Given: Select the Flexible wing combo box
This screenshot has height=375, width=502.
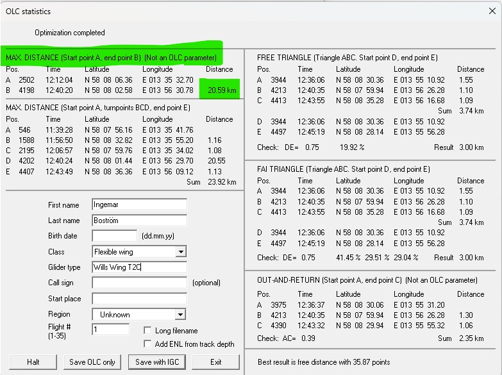Looking at the screenshot, I should point(139,252).
